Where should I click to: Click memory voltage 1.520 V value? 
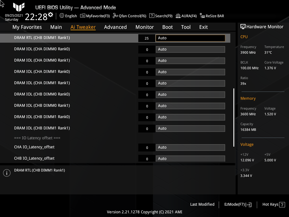click(270, 114)
